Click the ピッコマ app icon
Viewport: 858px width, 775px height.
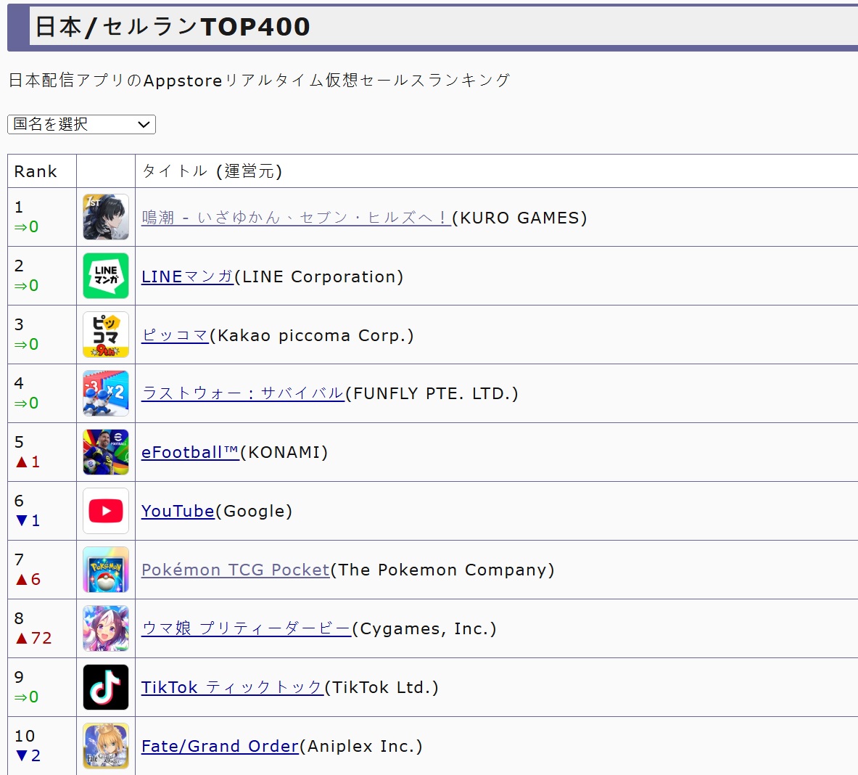tap(106, 335)
